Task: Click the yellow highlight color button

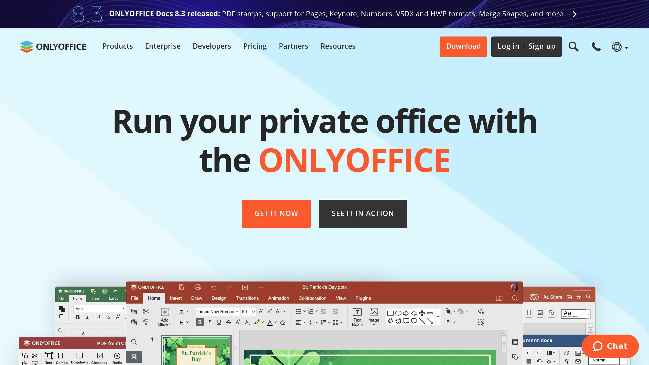Action: 257,322
